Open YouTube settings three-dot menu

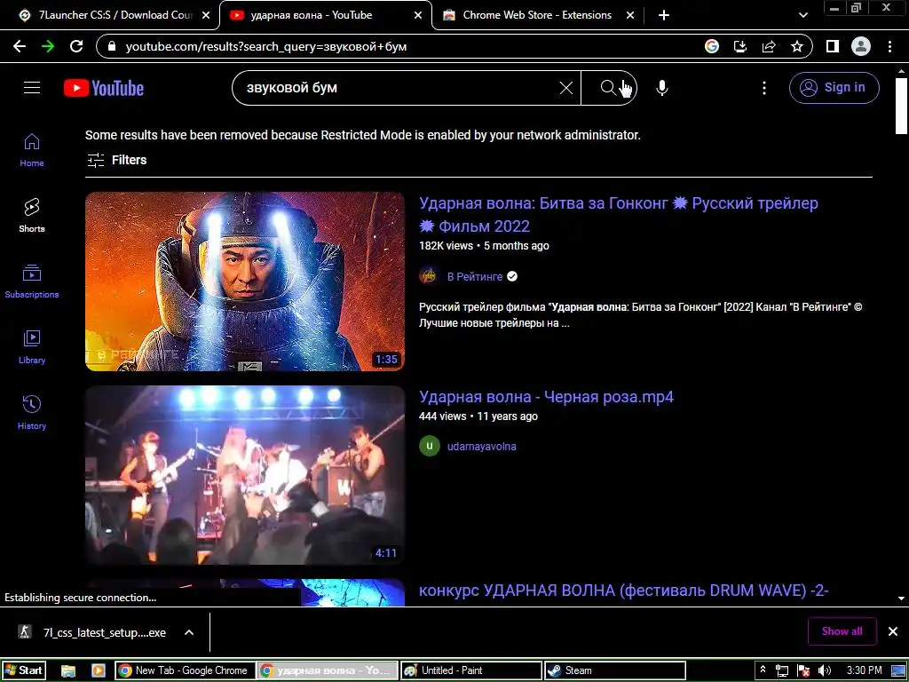[764, 88]
